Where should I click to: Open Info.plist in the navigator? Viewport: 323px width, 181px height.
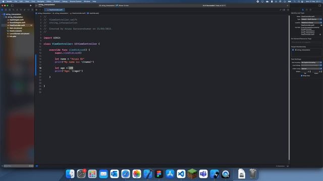click(x=13, y=36)
